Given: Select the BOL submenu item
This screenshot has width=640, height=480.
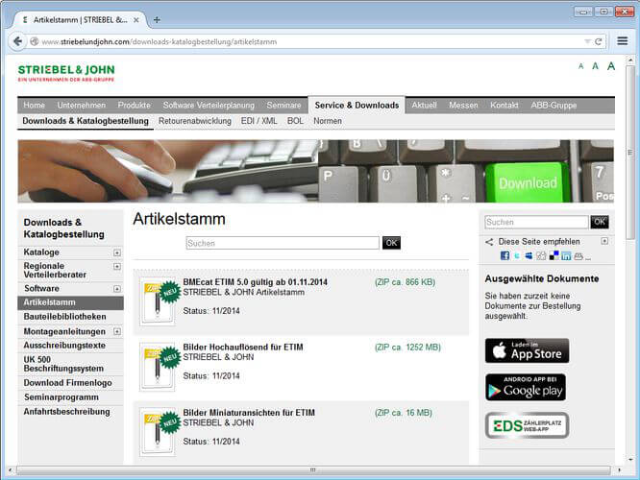Looking at the screenshot, I should pos(295,121).
